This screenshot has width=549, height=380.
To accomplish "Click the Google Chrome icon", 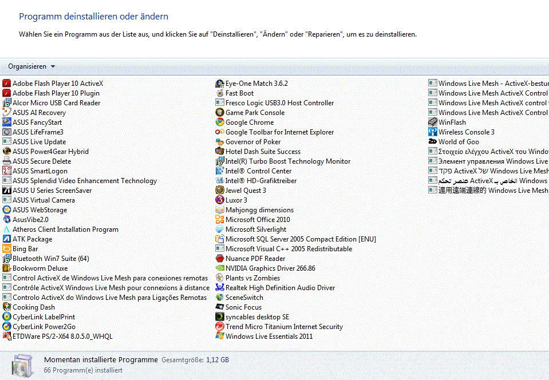I will tap(219, 122).
